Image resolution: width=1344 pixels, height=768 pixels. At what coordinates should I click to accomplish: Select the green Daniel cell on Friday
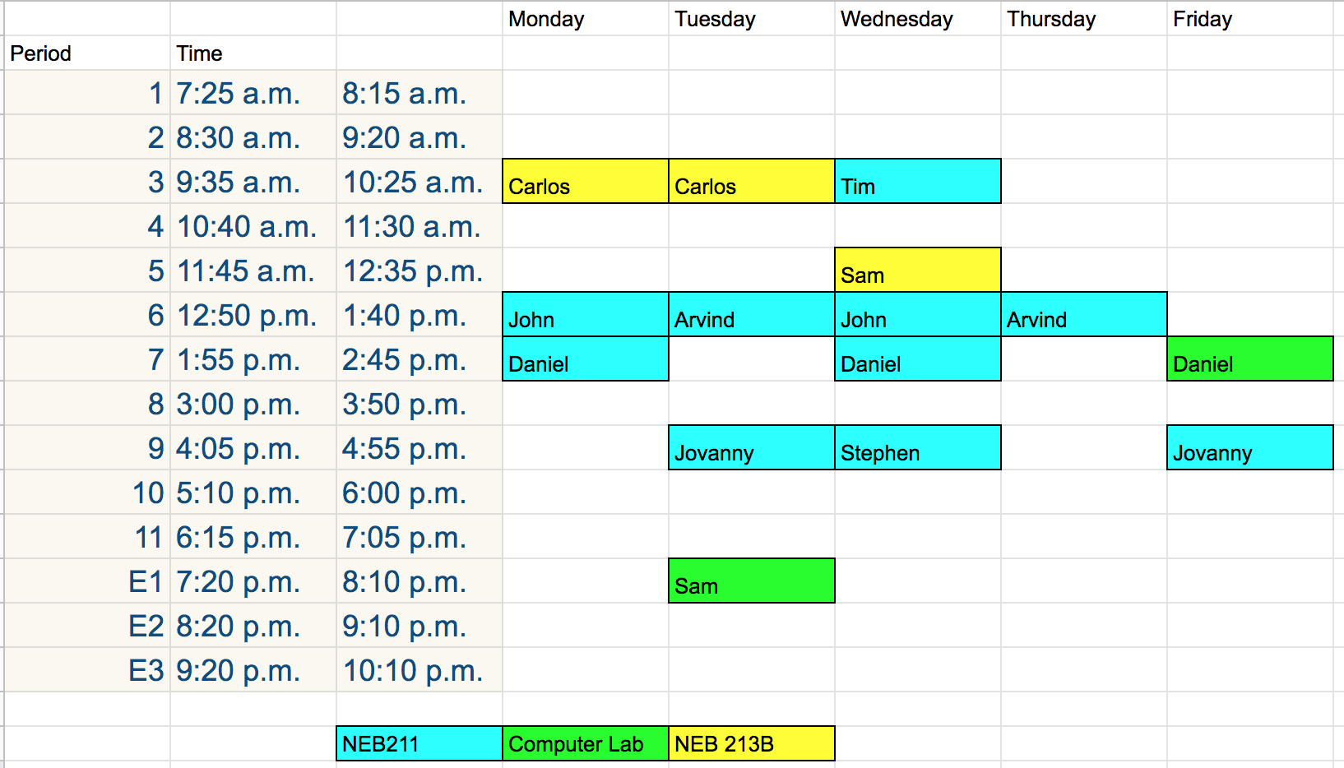(1249, 359)
